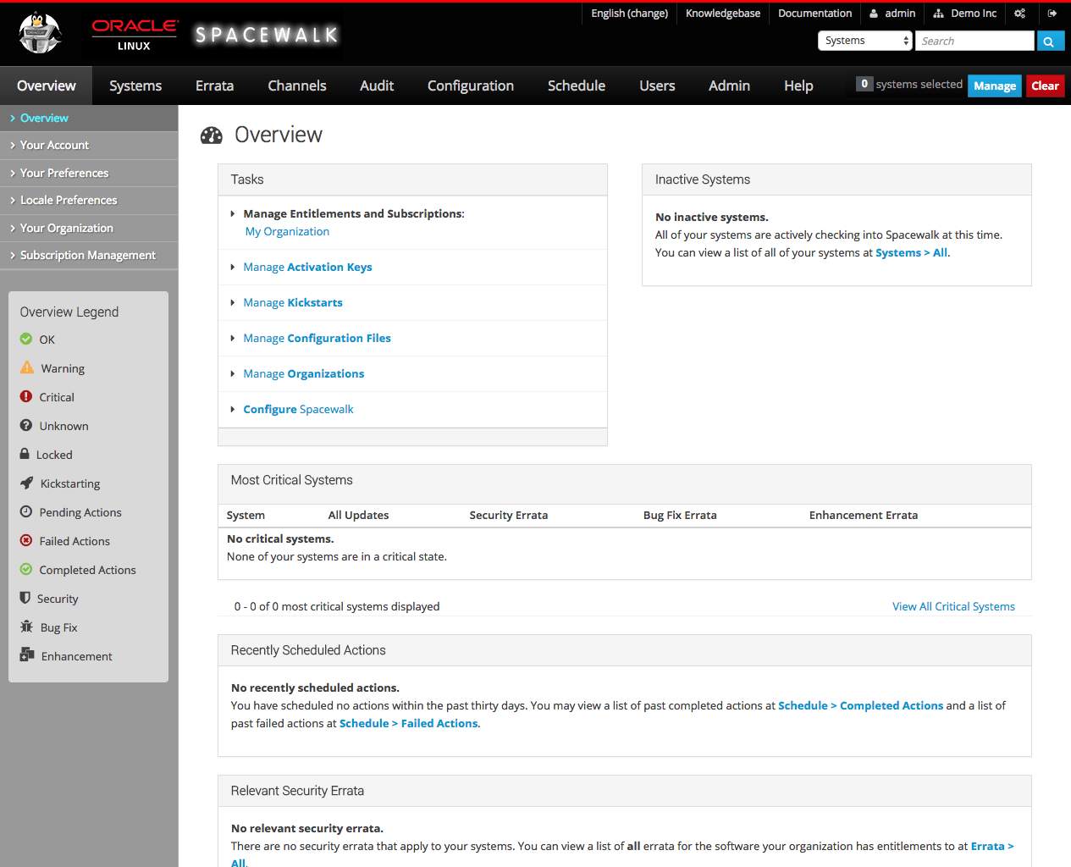Viewport: 1071px width, 867px height.
Task: Expand the Your Account sidebar item
Action: point(89,146)
